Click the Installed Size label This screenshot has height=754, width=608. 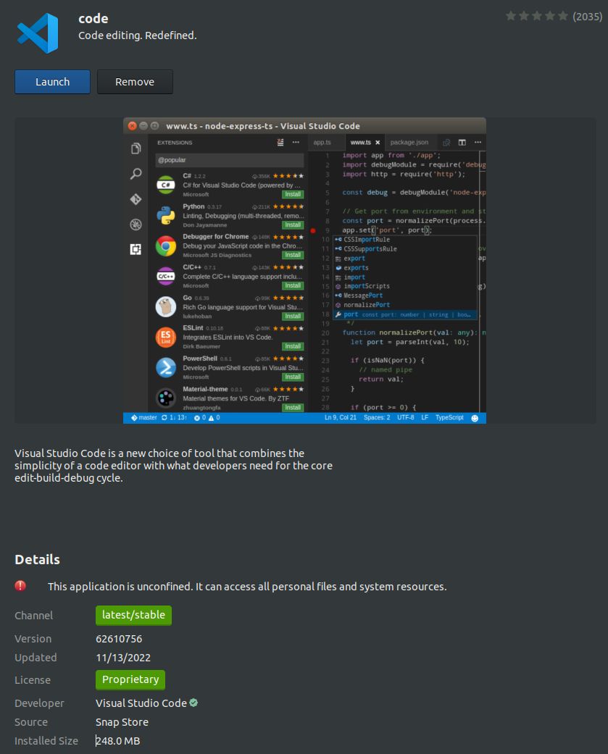pyautogui.click(x=46, y=740)
